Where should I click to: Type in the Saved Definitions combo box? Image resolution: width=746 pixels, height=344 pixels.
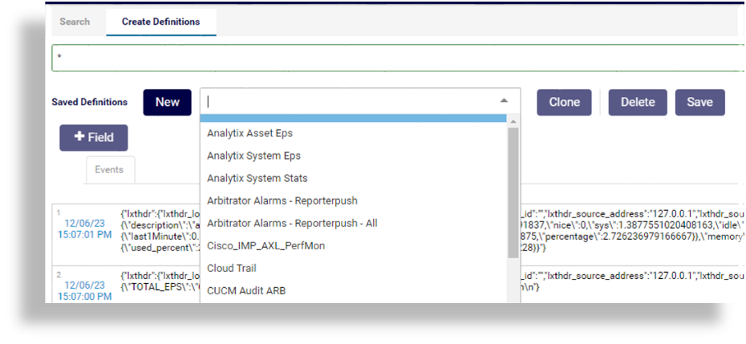pos(350,102)
